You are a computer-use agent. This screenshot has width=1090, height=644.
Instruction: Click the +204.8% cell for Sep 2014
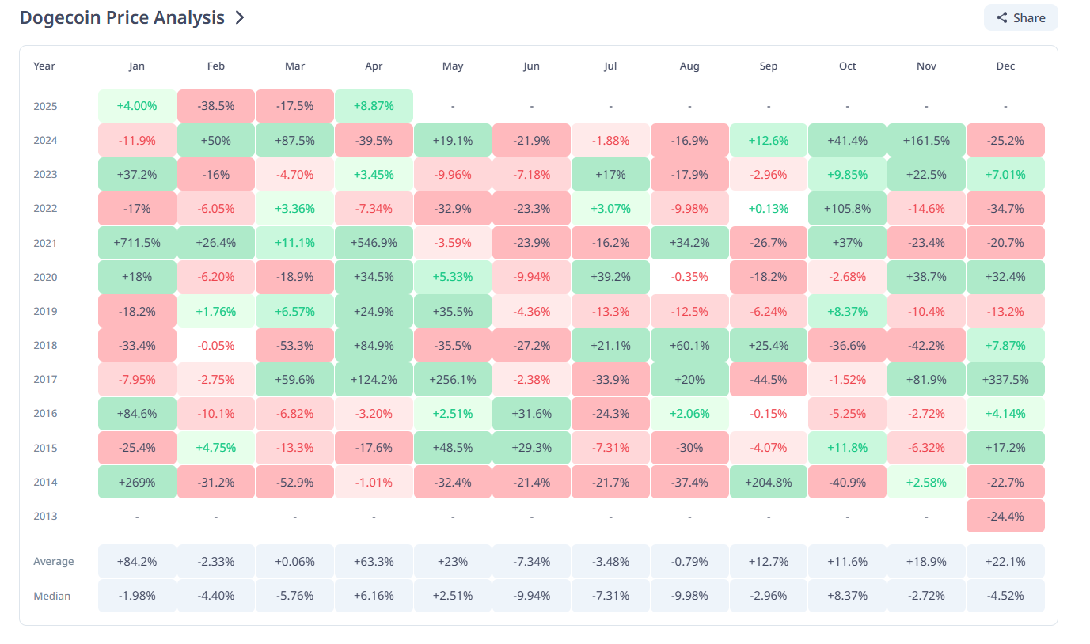click(x=769, y=482)
